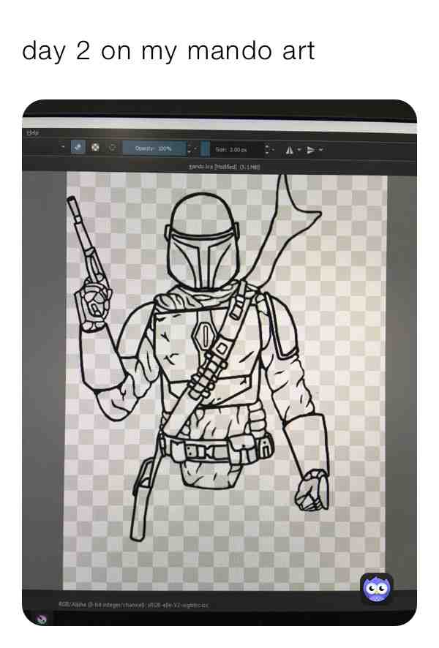The width and height of the screenshot is (439, 648).
Task: Click the purple owl app badge
Action: click(376, 589)
